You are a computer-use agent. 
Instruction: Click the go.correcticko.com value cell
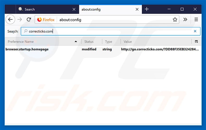point(160,49)
